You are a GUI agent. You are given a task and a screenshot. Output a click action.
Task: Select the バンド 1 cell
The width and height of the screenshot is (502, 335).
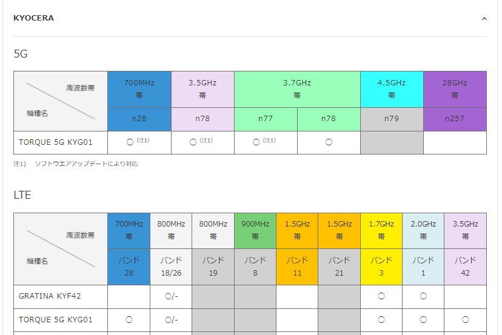tap(423, 267)
